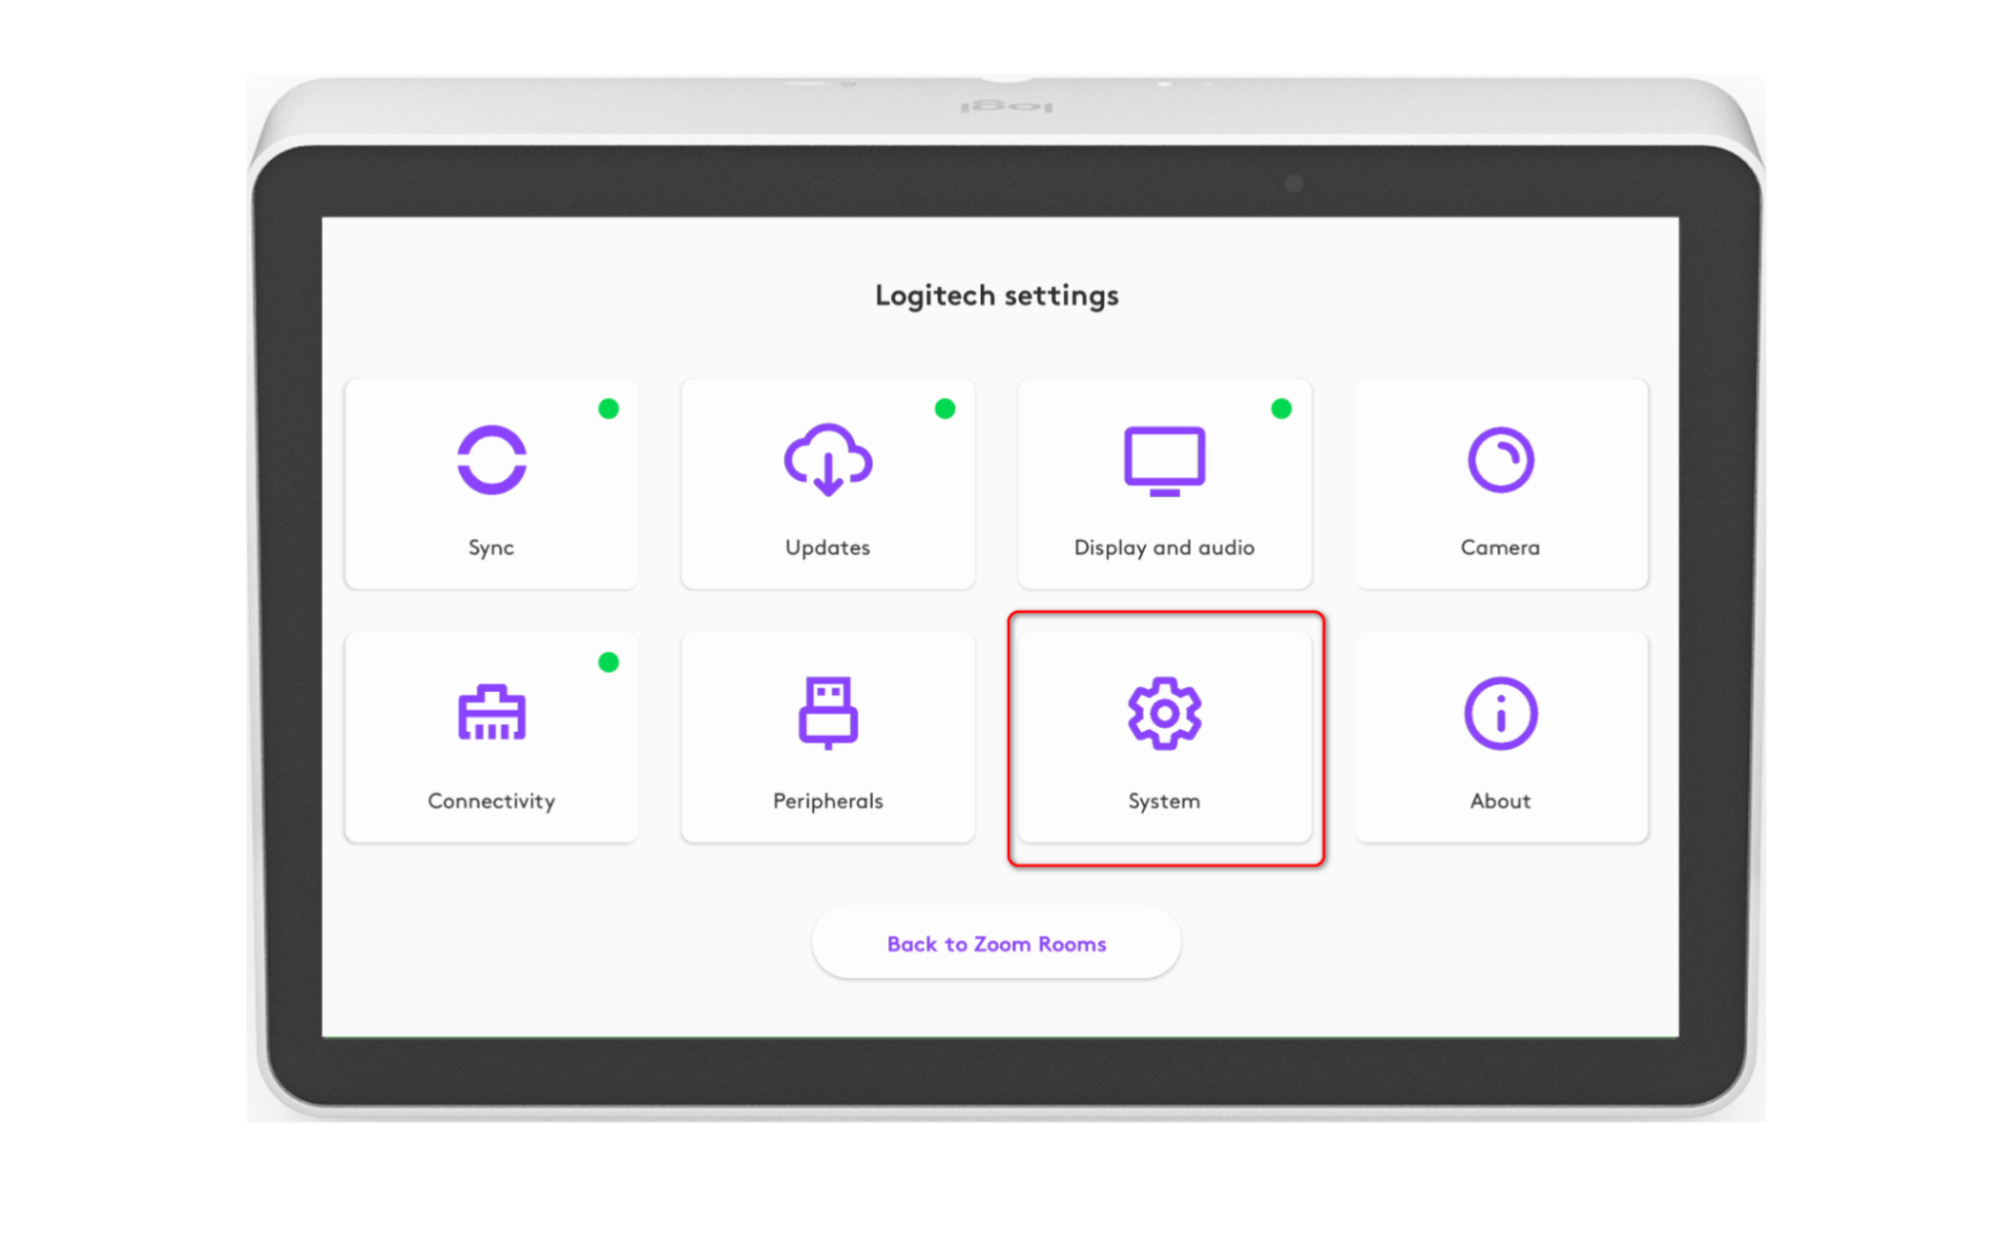The width and height of the screenshot is (1997, 1252).
Task: Click the About tile label
Action: 1499,801
